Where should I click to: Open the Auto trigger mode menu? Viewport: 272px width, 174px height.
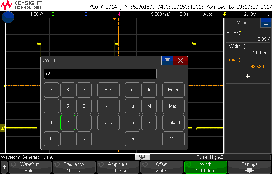tap(207, 14)
